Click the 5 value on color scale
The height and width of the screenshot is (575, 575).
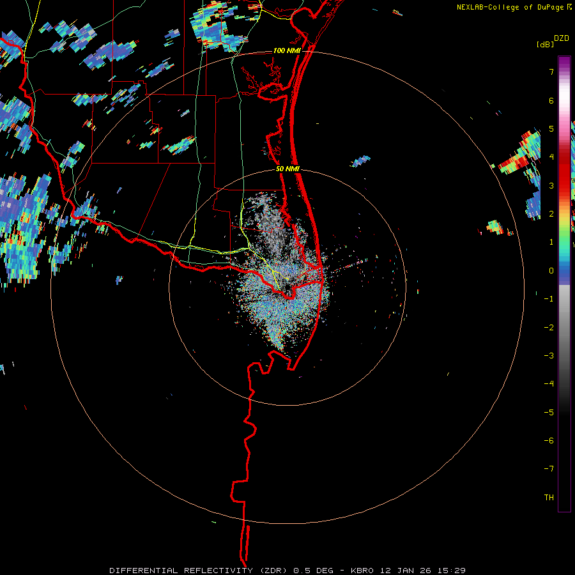551,128
